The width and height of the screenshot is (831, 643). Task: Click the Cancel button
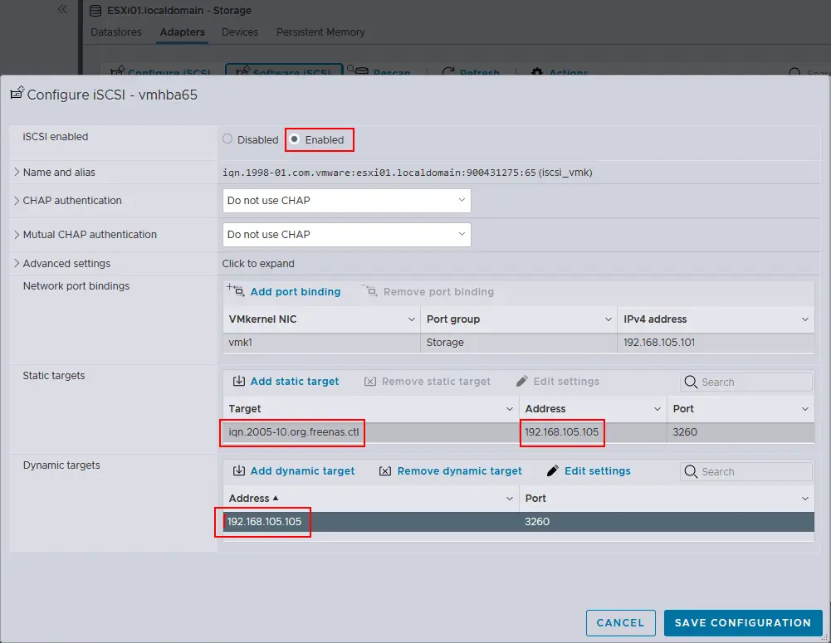click(x=620, y=622)
